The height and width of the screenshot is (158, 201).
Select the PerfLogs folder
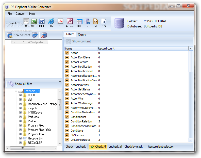point(33,117)
